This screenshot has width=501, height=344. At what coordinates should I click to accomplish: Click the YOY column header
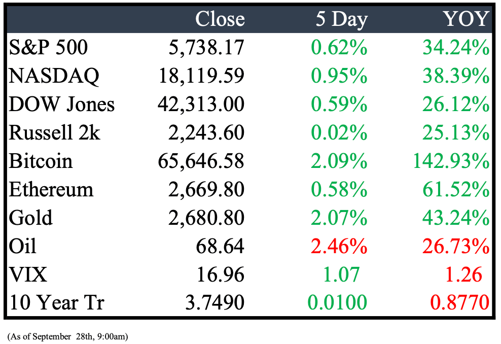466,19
